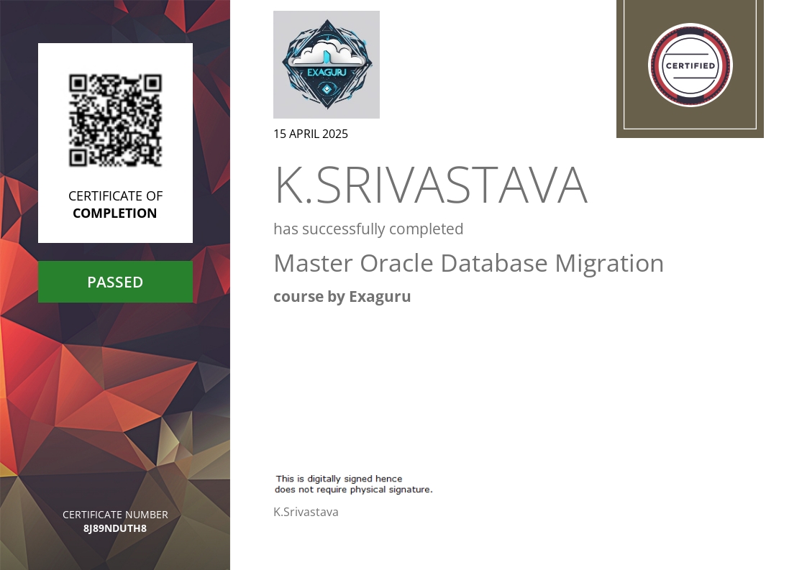The image size is (807, 570).
Task: Click the white cloud in the Exaguru logo
Action: pos(326,54)
